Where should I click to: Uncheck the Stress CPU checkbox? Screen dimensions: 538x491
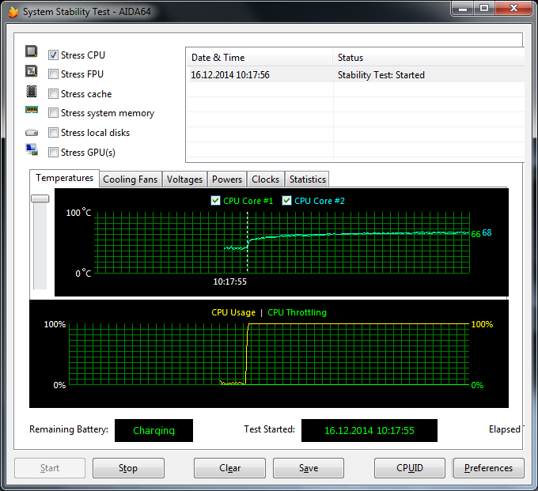point(53,55)
